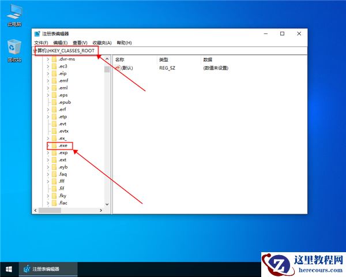Open the 帮助(H) menu
346x277 pixels.
[124, 43]
